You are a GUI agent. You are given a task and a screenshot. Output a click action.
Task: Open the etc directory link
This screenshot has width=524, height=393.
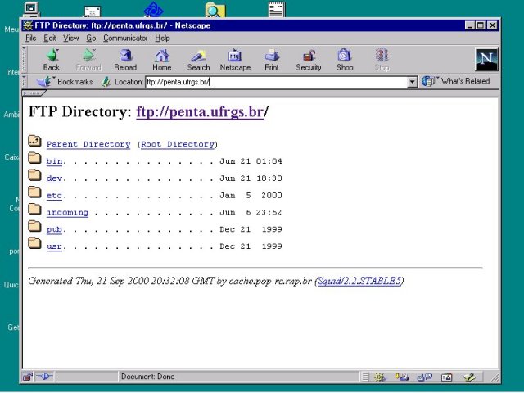pyautogui.click(x=54, y=195)
